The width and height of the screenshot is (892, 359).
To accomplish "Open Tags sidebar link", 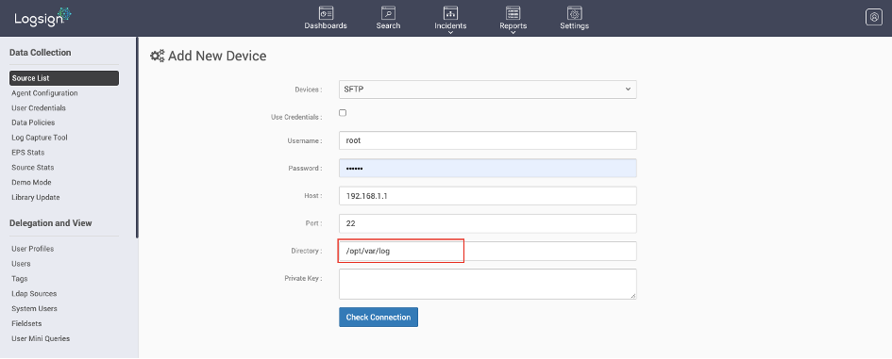I will coord(19,278).
